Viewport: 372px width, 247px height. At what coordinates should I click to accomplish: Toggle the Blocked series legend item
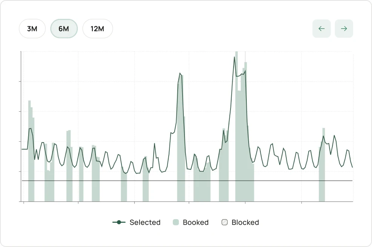(x=240, y=222)
